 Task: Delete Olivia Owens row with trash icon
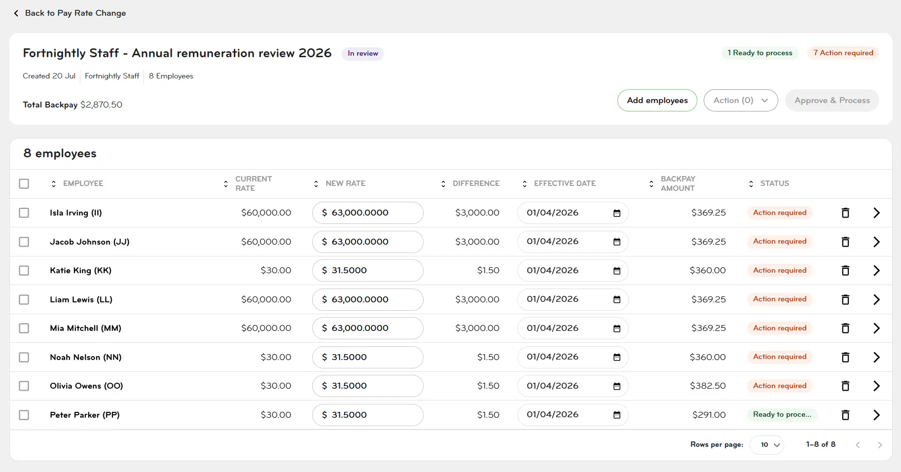(845, 386)
